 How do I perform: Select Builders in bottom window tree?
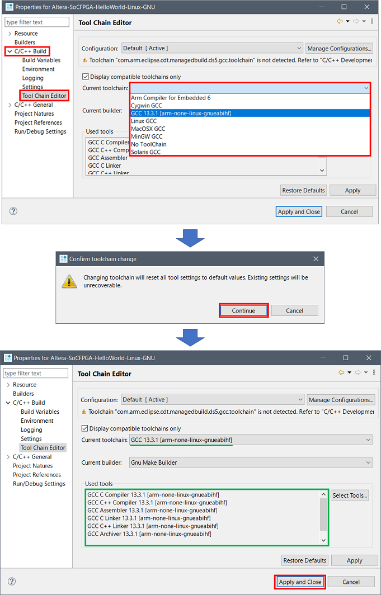pyautogui.click(x=23, y=394)
